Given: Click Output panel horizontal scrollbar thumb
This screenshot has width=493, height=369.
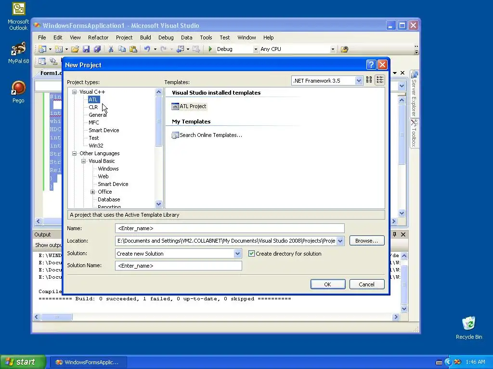Looking at the screenshot, I should (57, 317).
